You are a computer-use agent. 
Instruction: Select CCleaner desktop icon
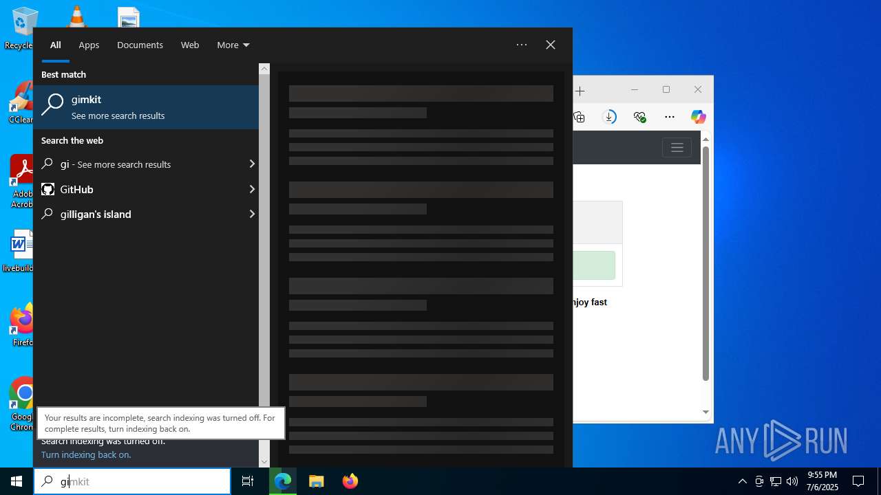click(x=21, y=103)
